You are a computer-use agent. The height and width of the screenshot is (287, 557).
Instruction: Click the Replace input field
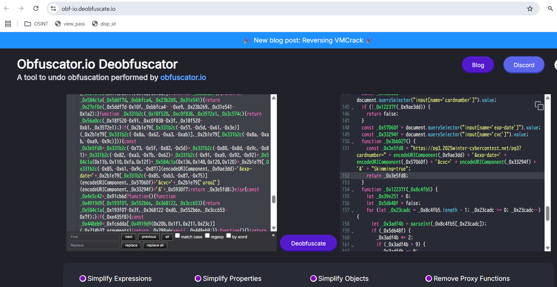(94, 245)
